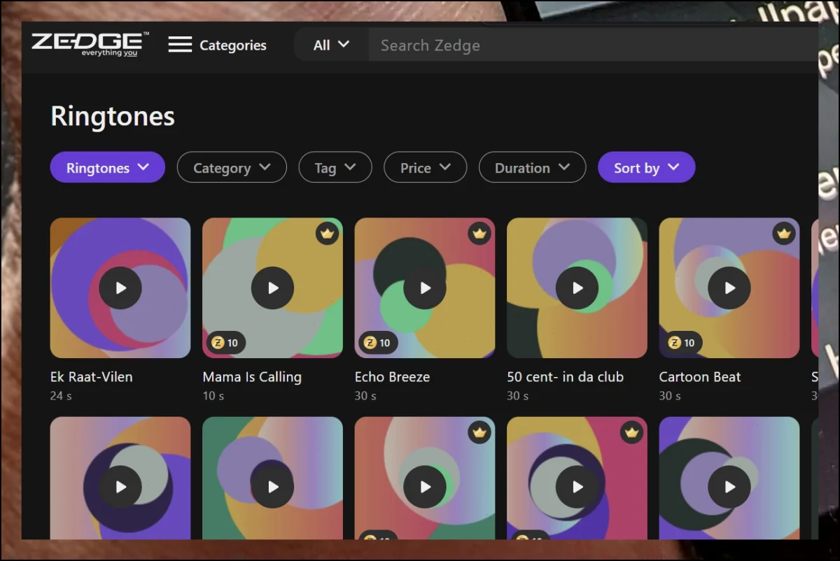Play second-row ringtone below Echo Breeze
The width and height of the screenshot is (840, 561).
click(425, 487)
